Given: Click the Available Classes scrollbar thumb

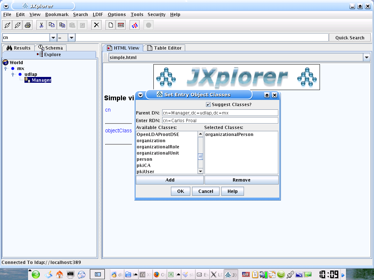Looking at the screenshot, I should [x=201, y=156].
